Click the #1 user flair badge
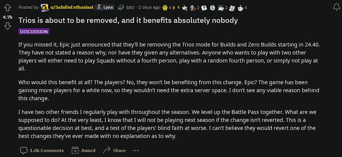 coord(45,7)
